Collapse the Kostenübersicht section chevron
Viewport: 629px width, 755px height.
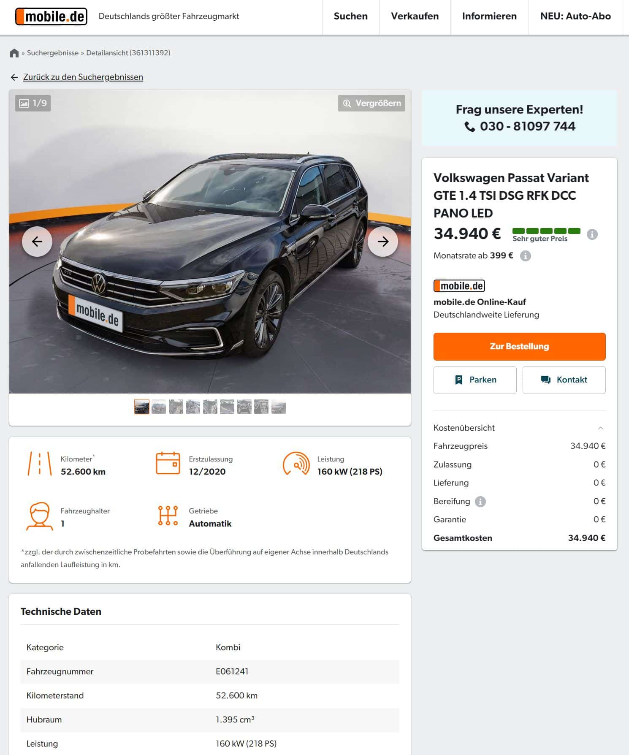(600, 428)
